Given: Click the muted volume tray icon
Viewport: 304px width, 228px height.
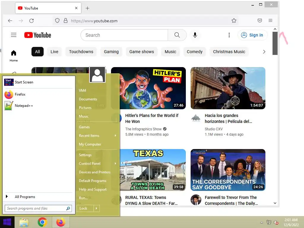Looking at the screenshot, I should coord(276,222).
